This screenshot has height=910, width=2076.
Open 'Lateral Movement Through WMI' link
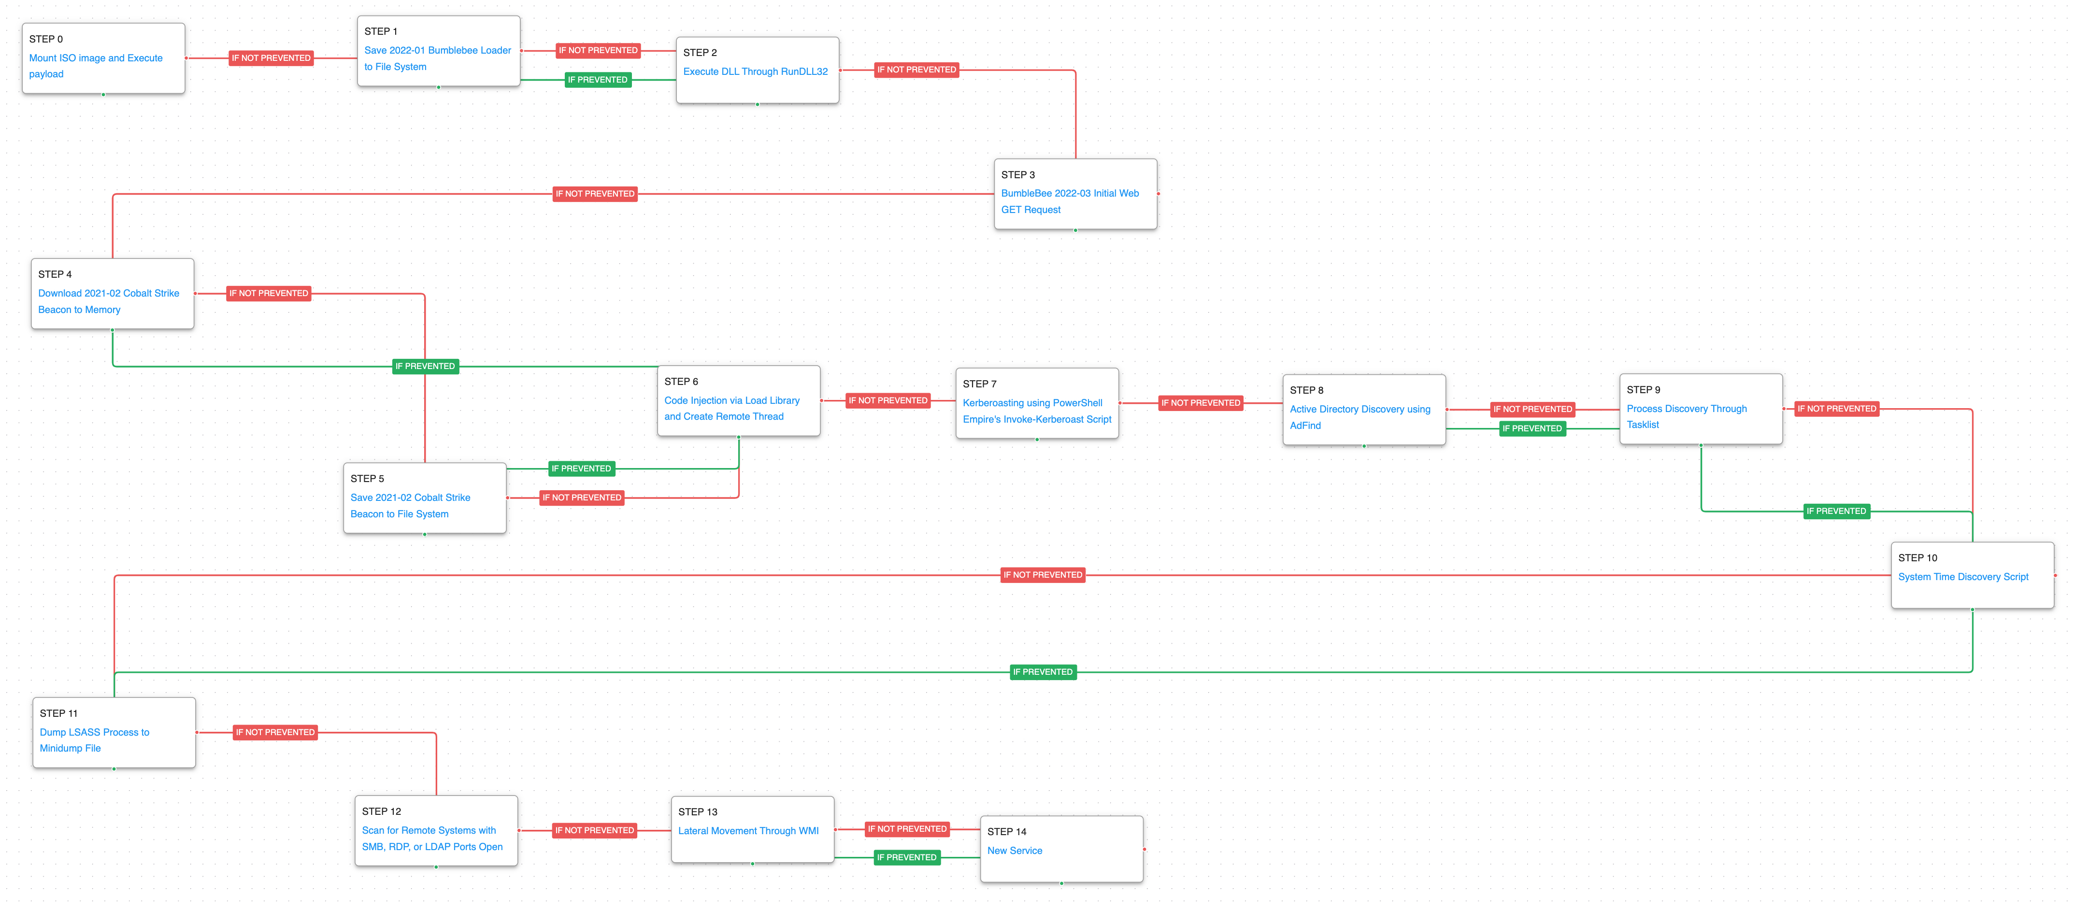(x=747, y=831)
